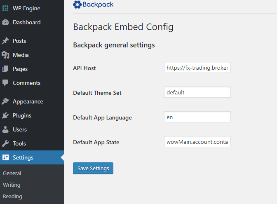Click the Posts pushpin icon
The height and width of the screenshot is (204, 277).
5,41
